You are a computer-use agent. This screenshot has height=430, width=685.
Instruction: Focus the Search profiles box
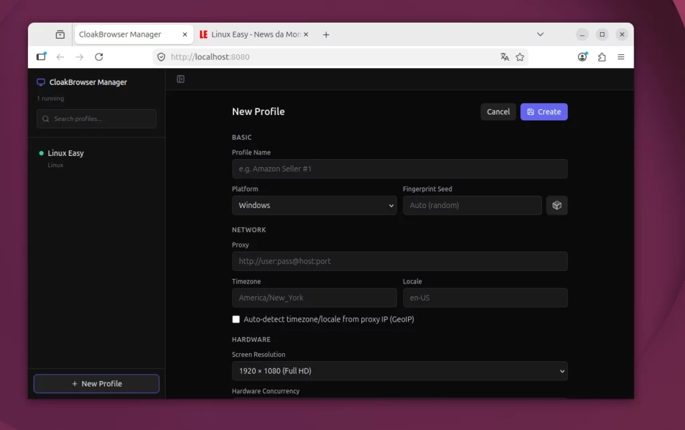[x=96, y=119]
